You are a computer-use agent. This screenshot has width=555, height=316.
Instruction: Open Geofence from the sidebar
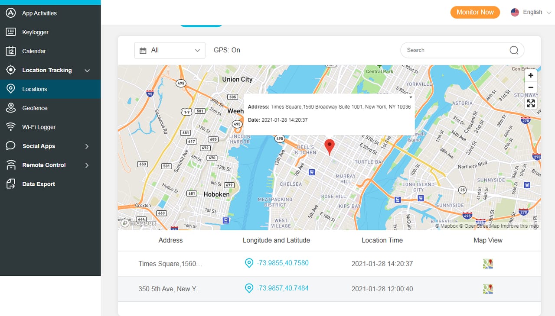coord(35,108)
